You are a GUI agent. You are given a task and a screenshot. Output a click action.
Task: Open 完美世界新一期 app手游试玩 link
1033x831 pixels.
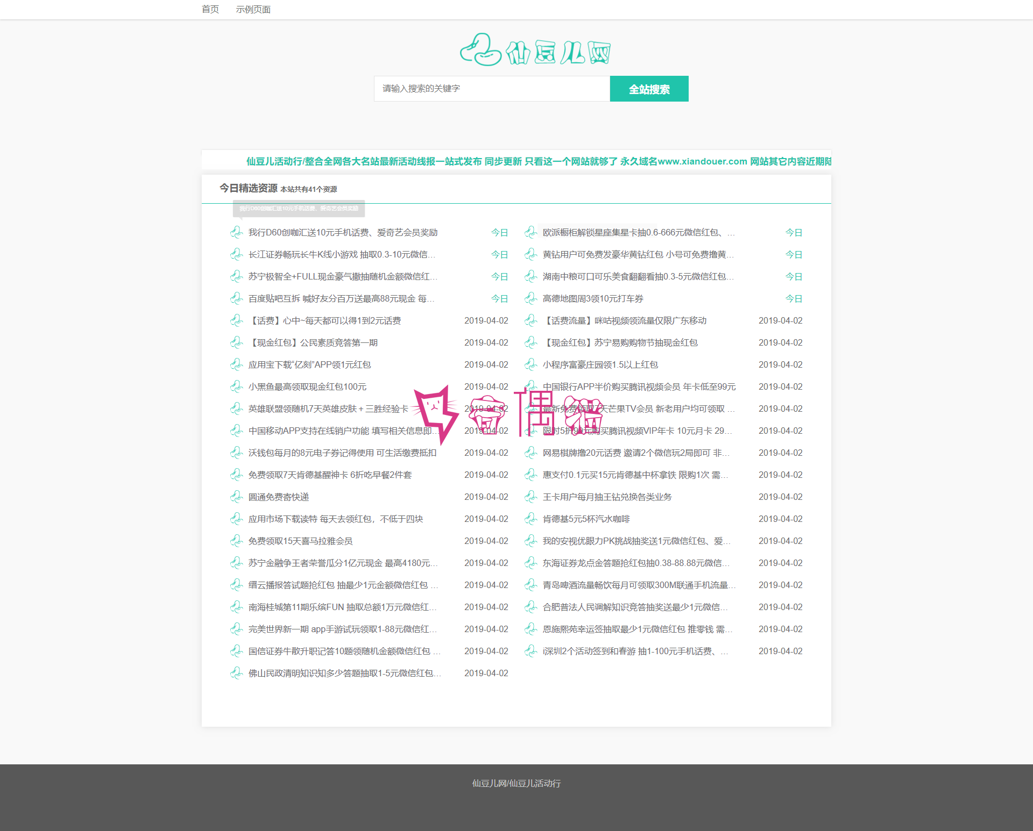point(343,629)
